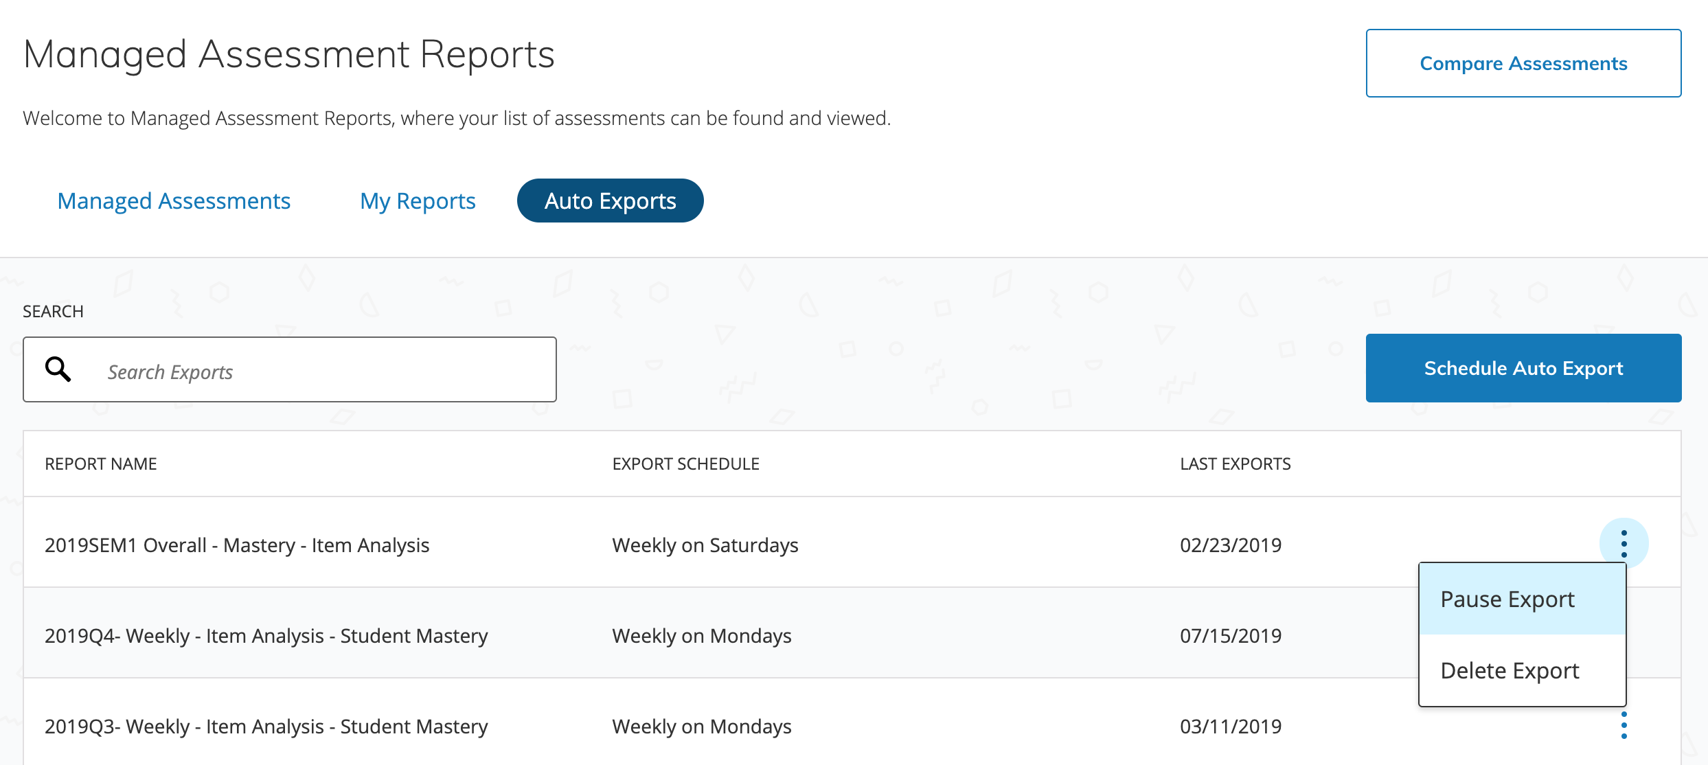Click the LAST EXPORTS column header
The image size is (1708, 765).
click(x=1234, y=464)
